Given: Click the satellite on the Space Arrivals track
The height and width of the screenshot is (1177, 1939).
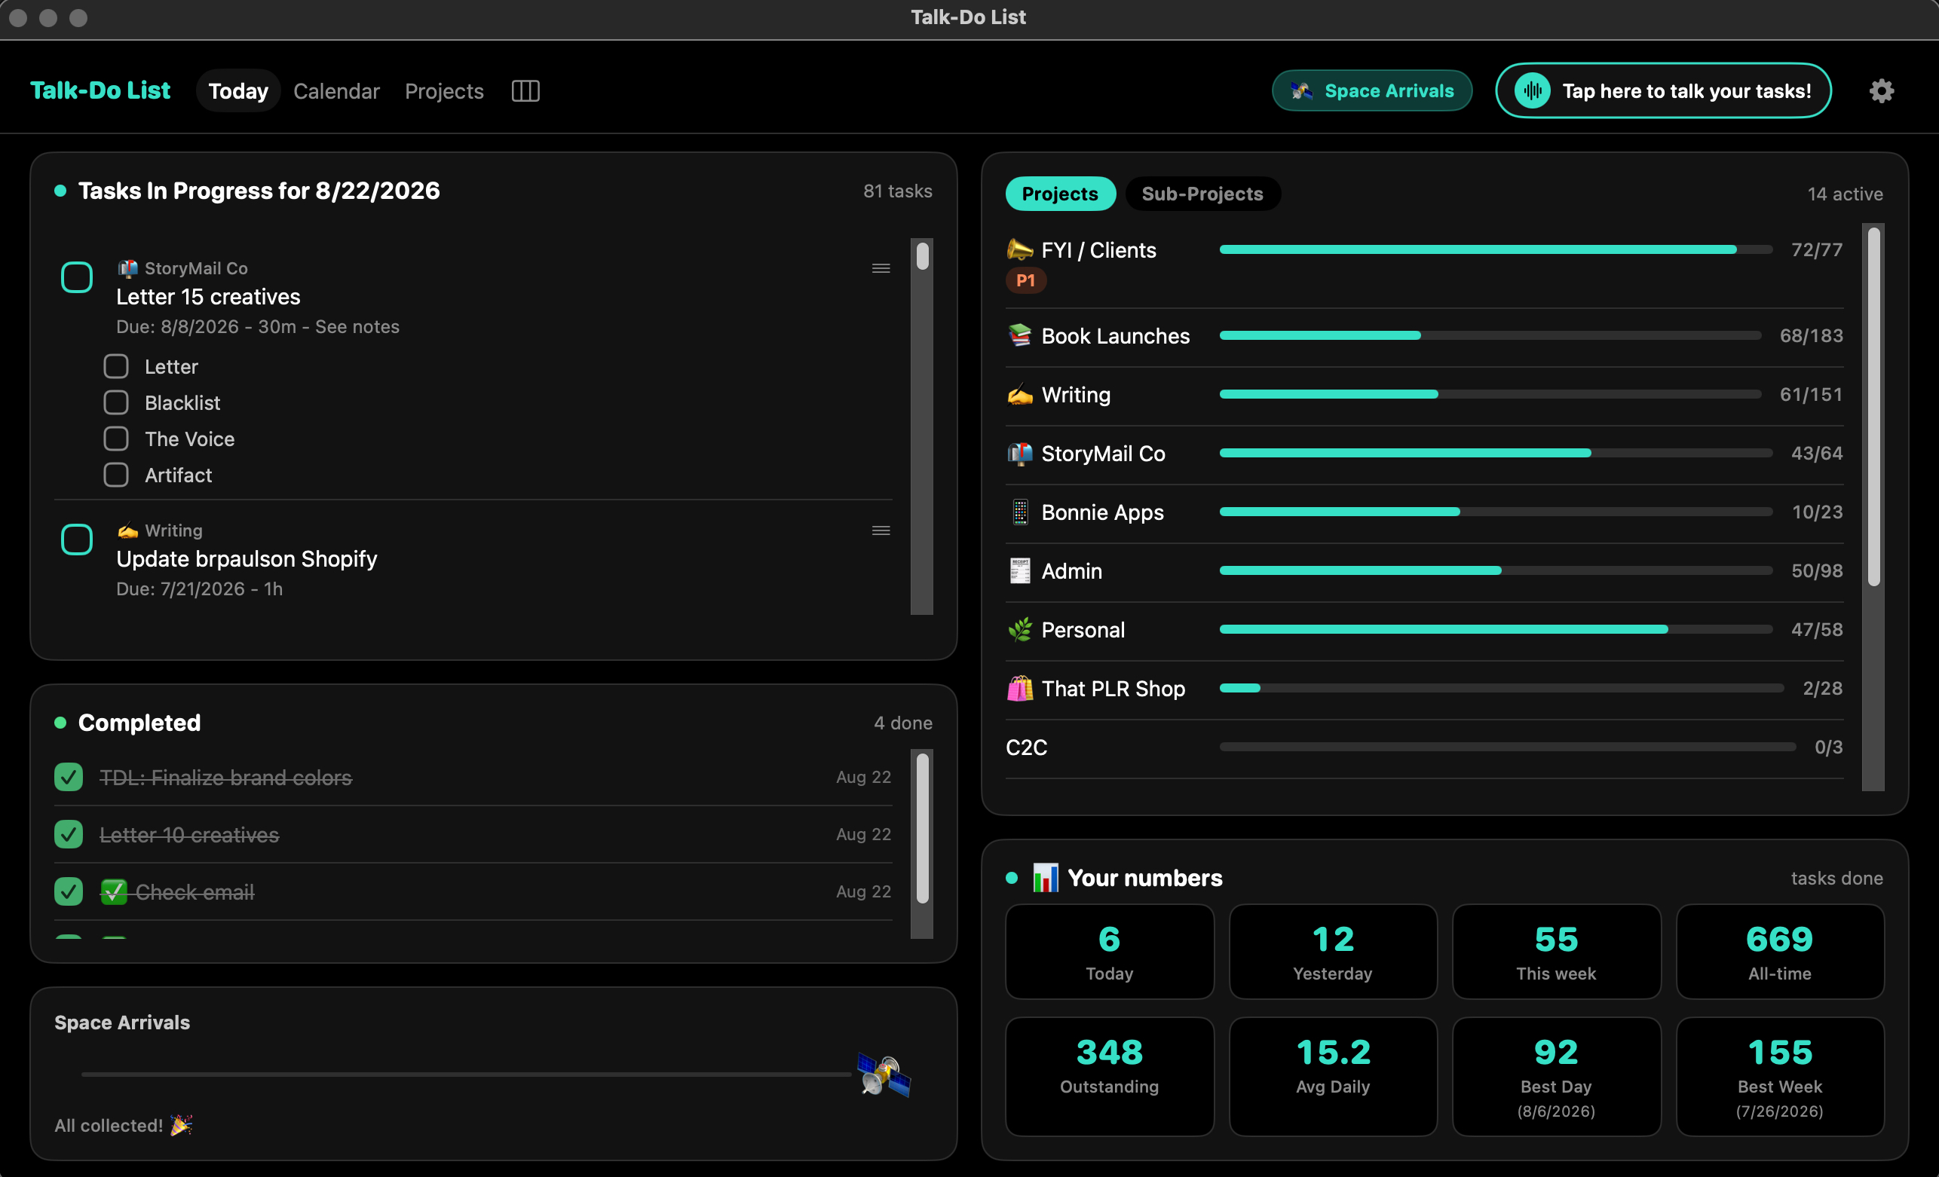Looking at the screenshot, I should tap(884, 1075).
